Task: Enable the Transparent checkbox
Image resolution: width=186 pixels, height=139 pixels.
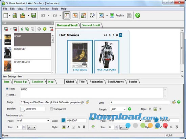Action: click(51, 109)
